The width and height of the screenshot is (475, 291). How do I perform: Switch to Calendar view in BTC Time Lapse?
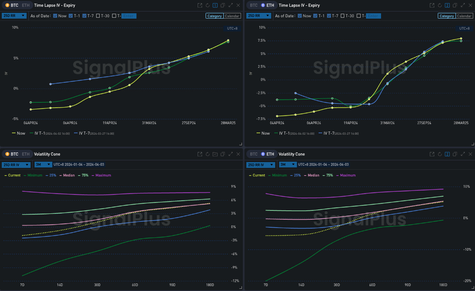tap(232, 16)
